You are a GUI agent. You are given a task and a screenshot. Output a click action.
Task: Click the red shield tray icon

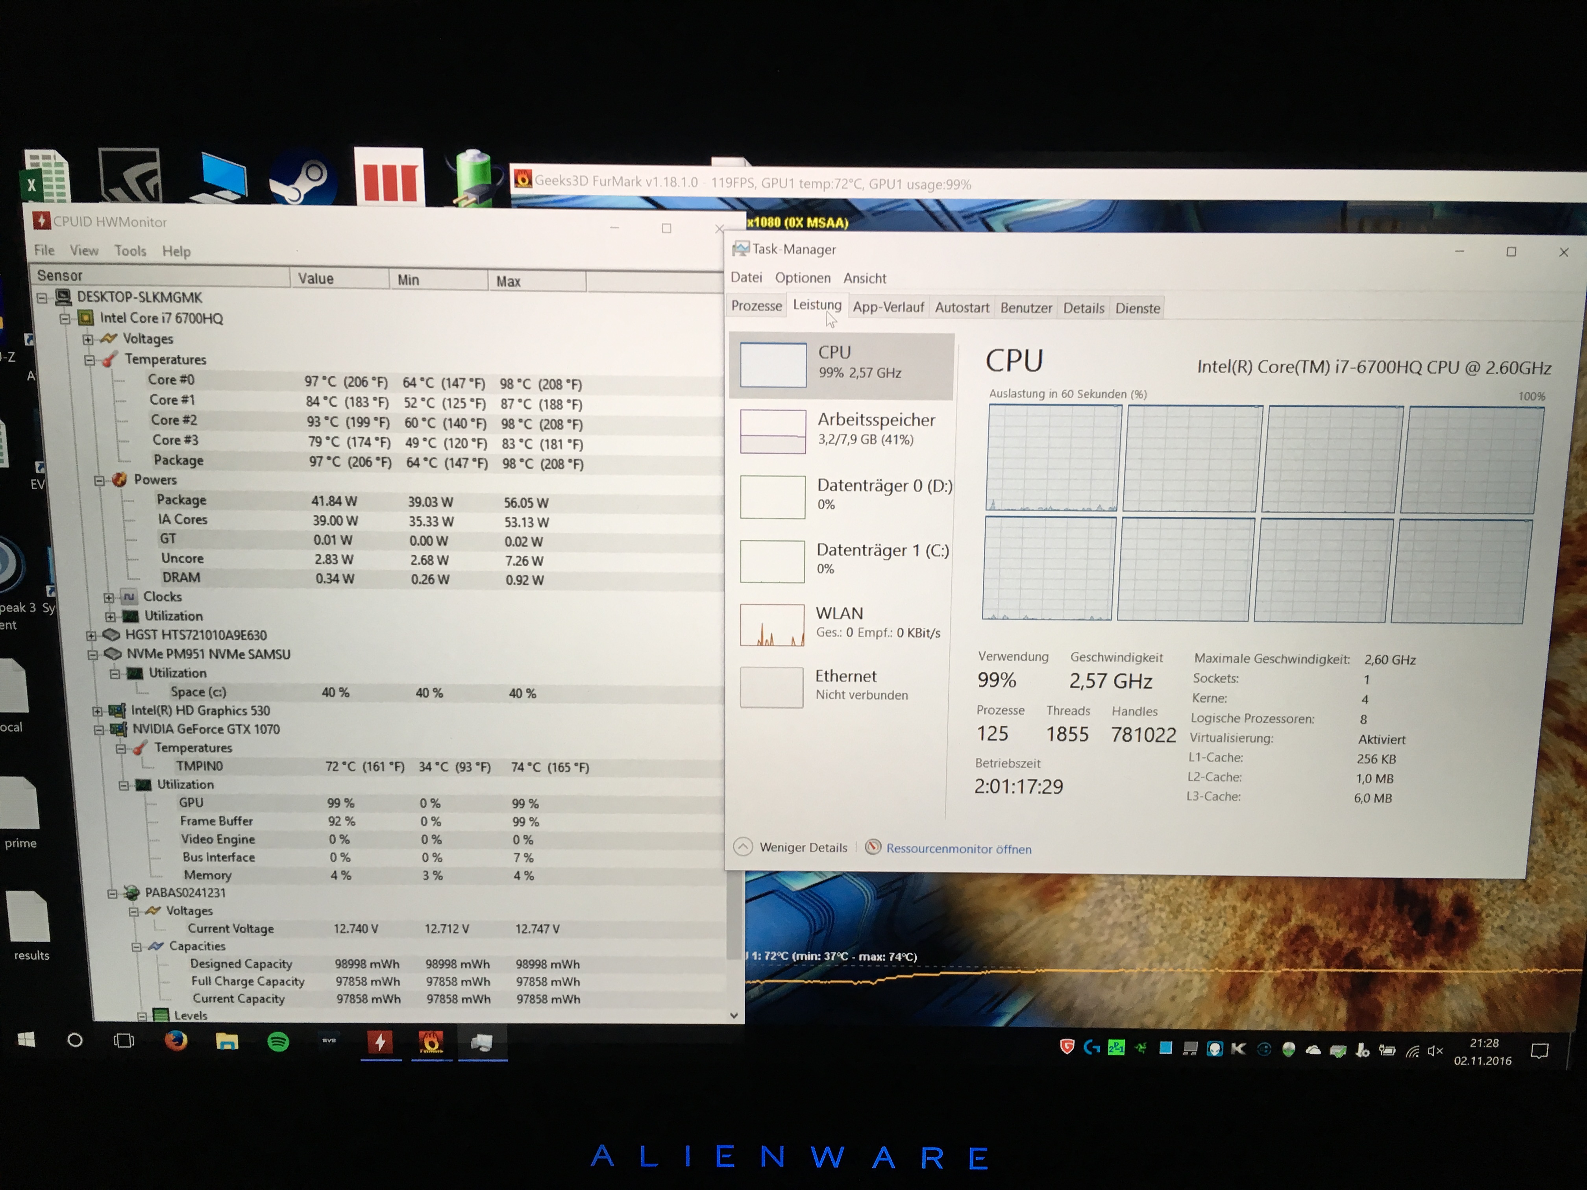click(x=1067, y=1047)
